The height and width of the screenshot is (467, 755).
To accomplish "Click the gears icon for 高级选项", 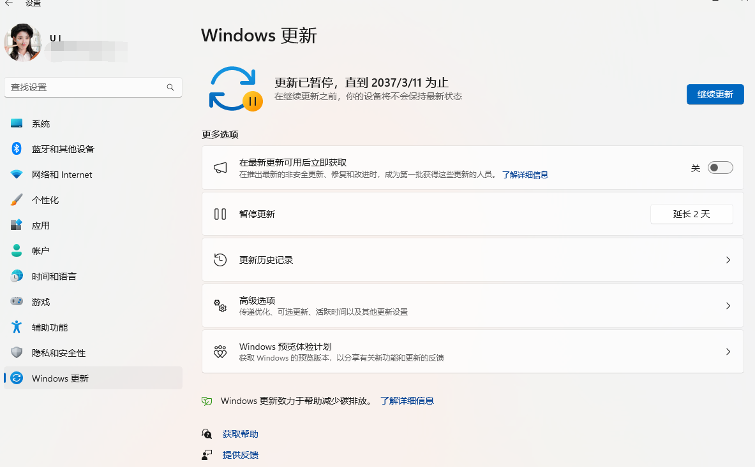I will coord(220,306).
